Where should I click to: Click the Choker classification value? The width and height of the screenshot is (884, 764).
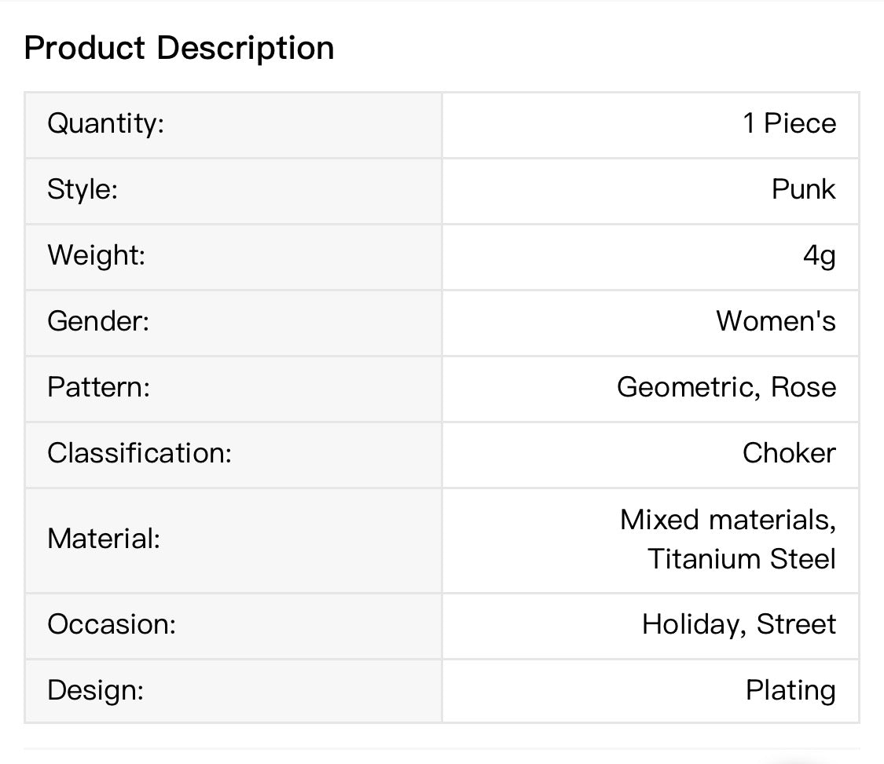789,453
